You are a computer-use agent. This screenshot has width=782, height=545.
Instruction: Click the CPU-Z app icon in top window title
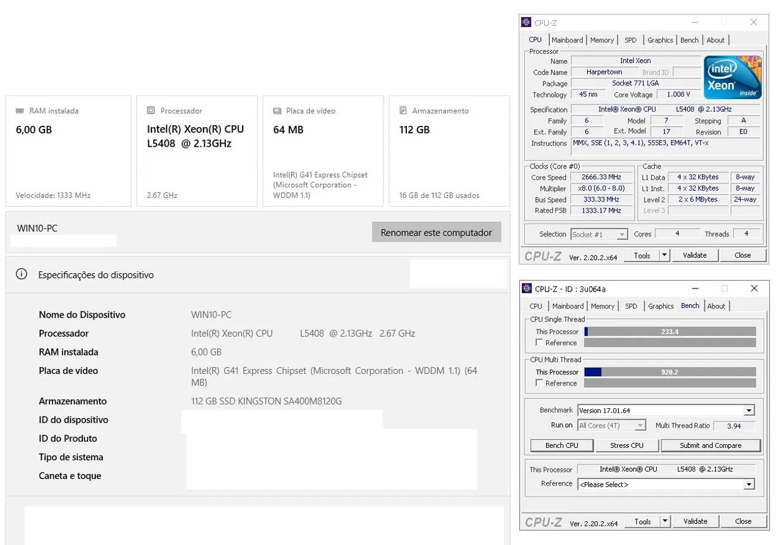click(527, 23)
